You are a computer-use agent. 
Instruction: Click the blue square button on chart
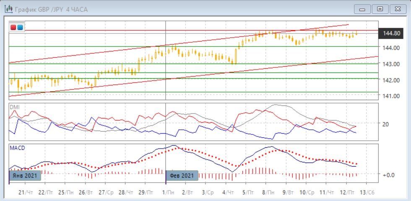tap(20, 27)
